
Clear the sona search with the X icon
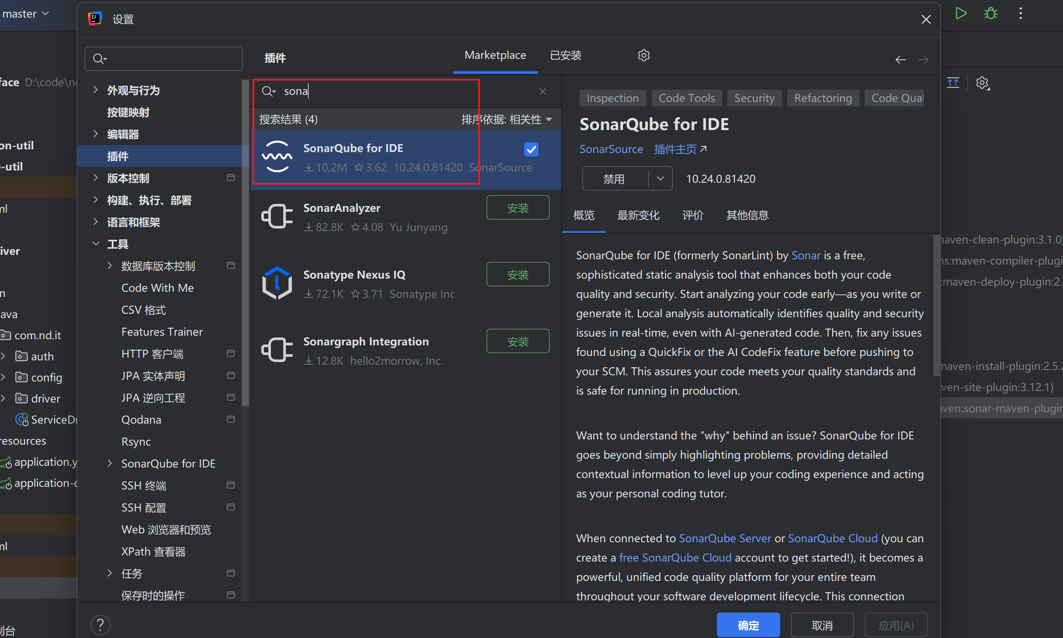542,91
